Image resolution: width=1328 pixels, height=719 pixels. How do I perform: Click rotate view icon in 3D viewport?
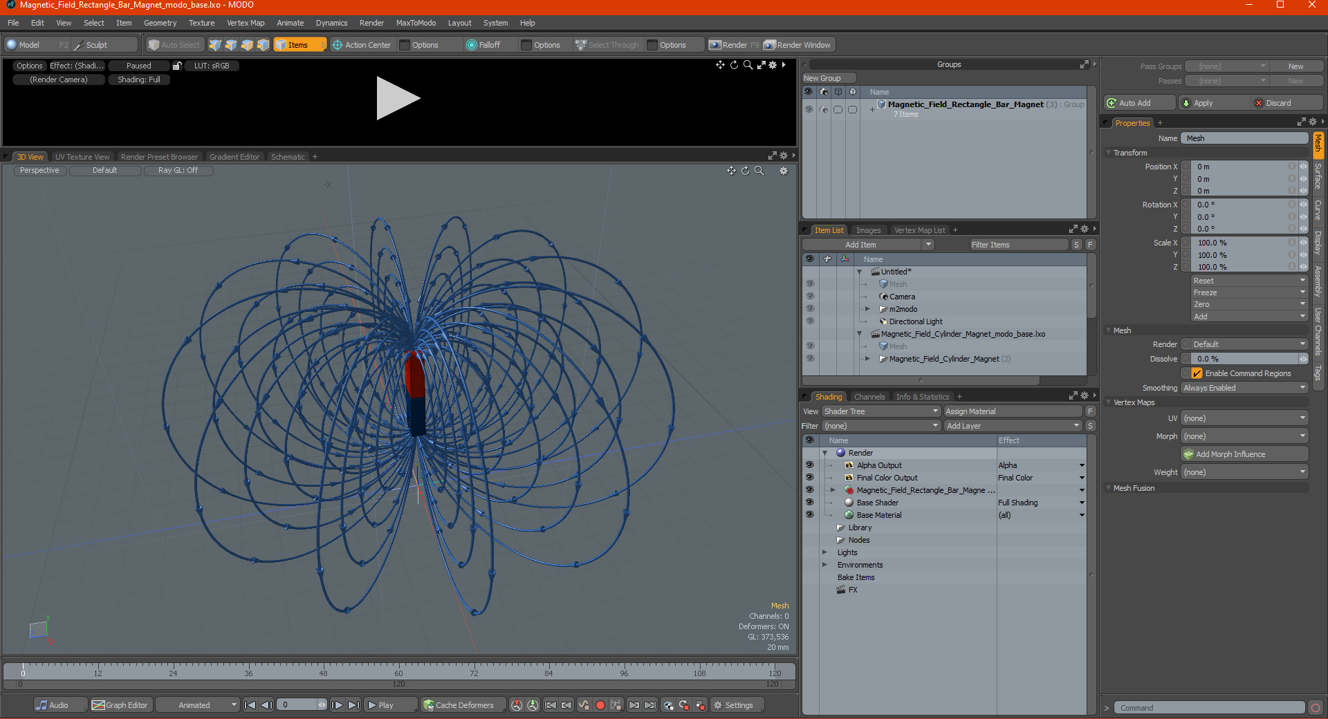point(745,171)
